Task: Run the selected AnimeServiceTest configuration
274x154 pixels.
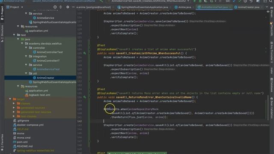Action: point(195,1)
